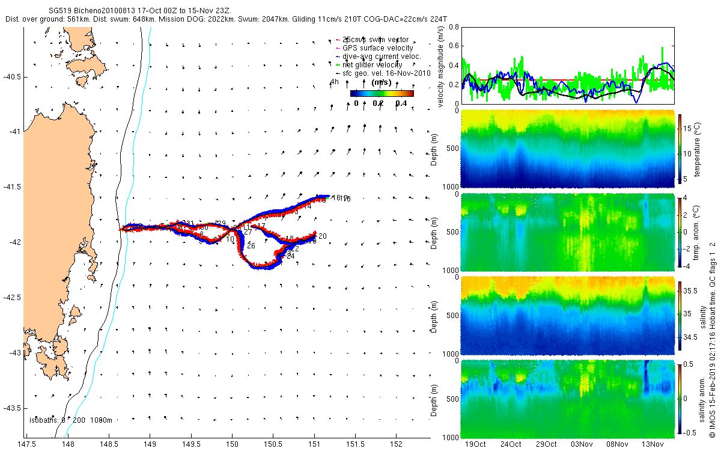Viewport: 721px width, 451px height.
Task: Click the temperature depth section plot
Action: [x=567, y=149]
